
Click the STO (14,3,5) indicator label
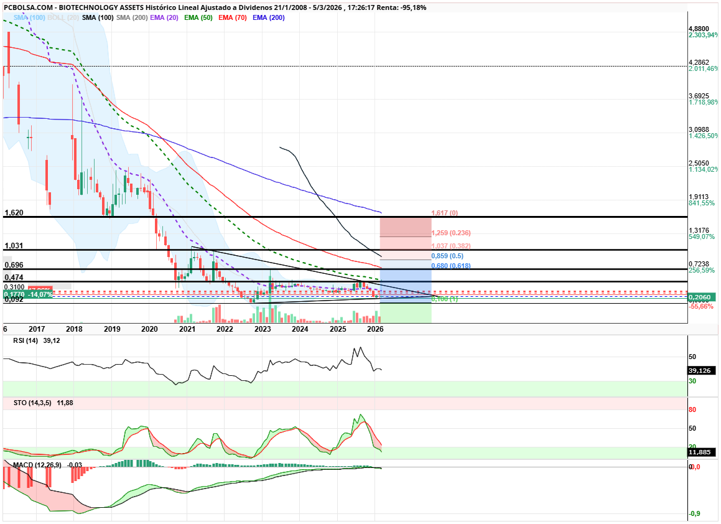tap(29, 403)
